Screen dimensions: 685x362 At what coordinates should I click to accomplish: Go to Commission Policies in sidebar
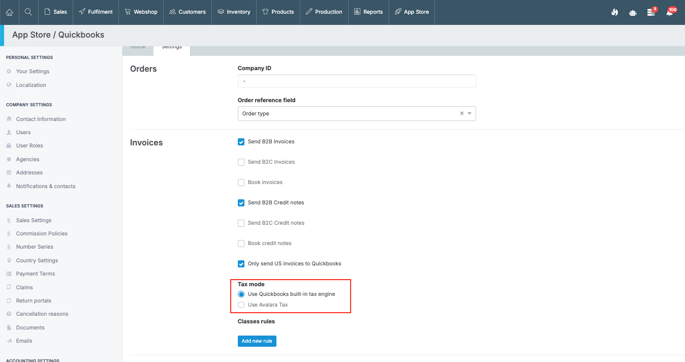pyautogui.click(x=42, y=233)
